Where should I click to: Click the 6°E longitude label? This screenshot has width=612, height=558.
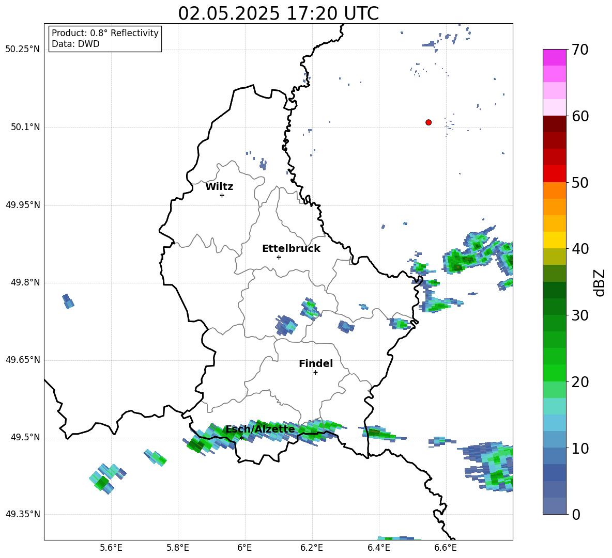(244, 548)
